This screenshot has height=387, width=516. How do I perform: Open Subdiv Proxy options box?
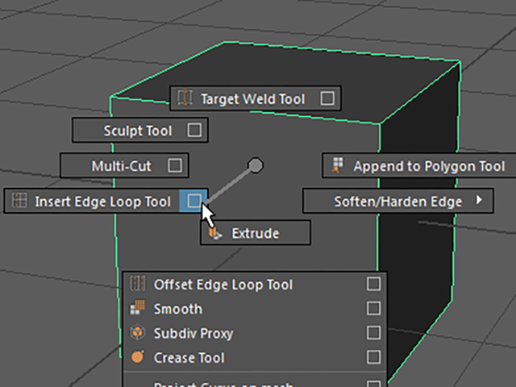pos(373,333)
